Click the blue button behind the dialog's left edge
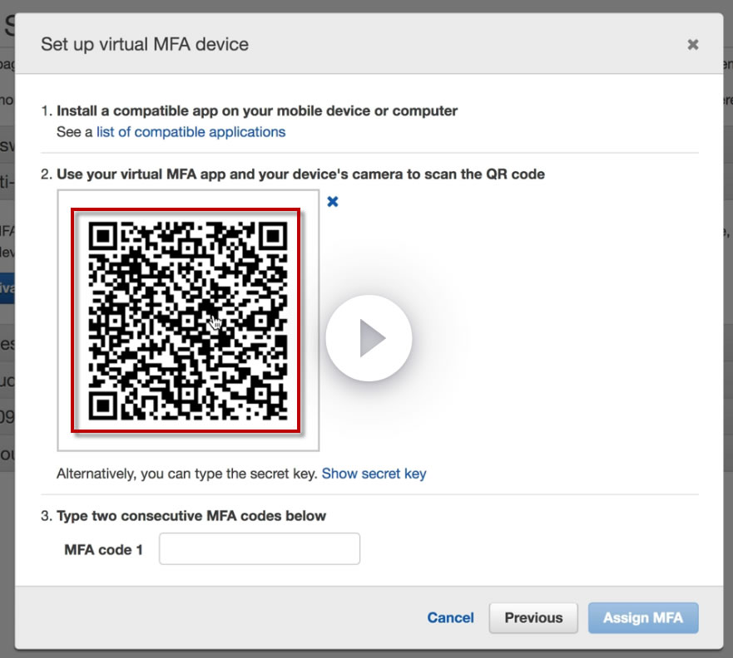This screenshot has height=658, width=733. [x=7, y=289]
